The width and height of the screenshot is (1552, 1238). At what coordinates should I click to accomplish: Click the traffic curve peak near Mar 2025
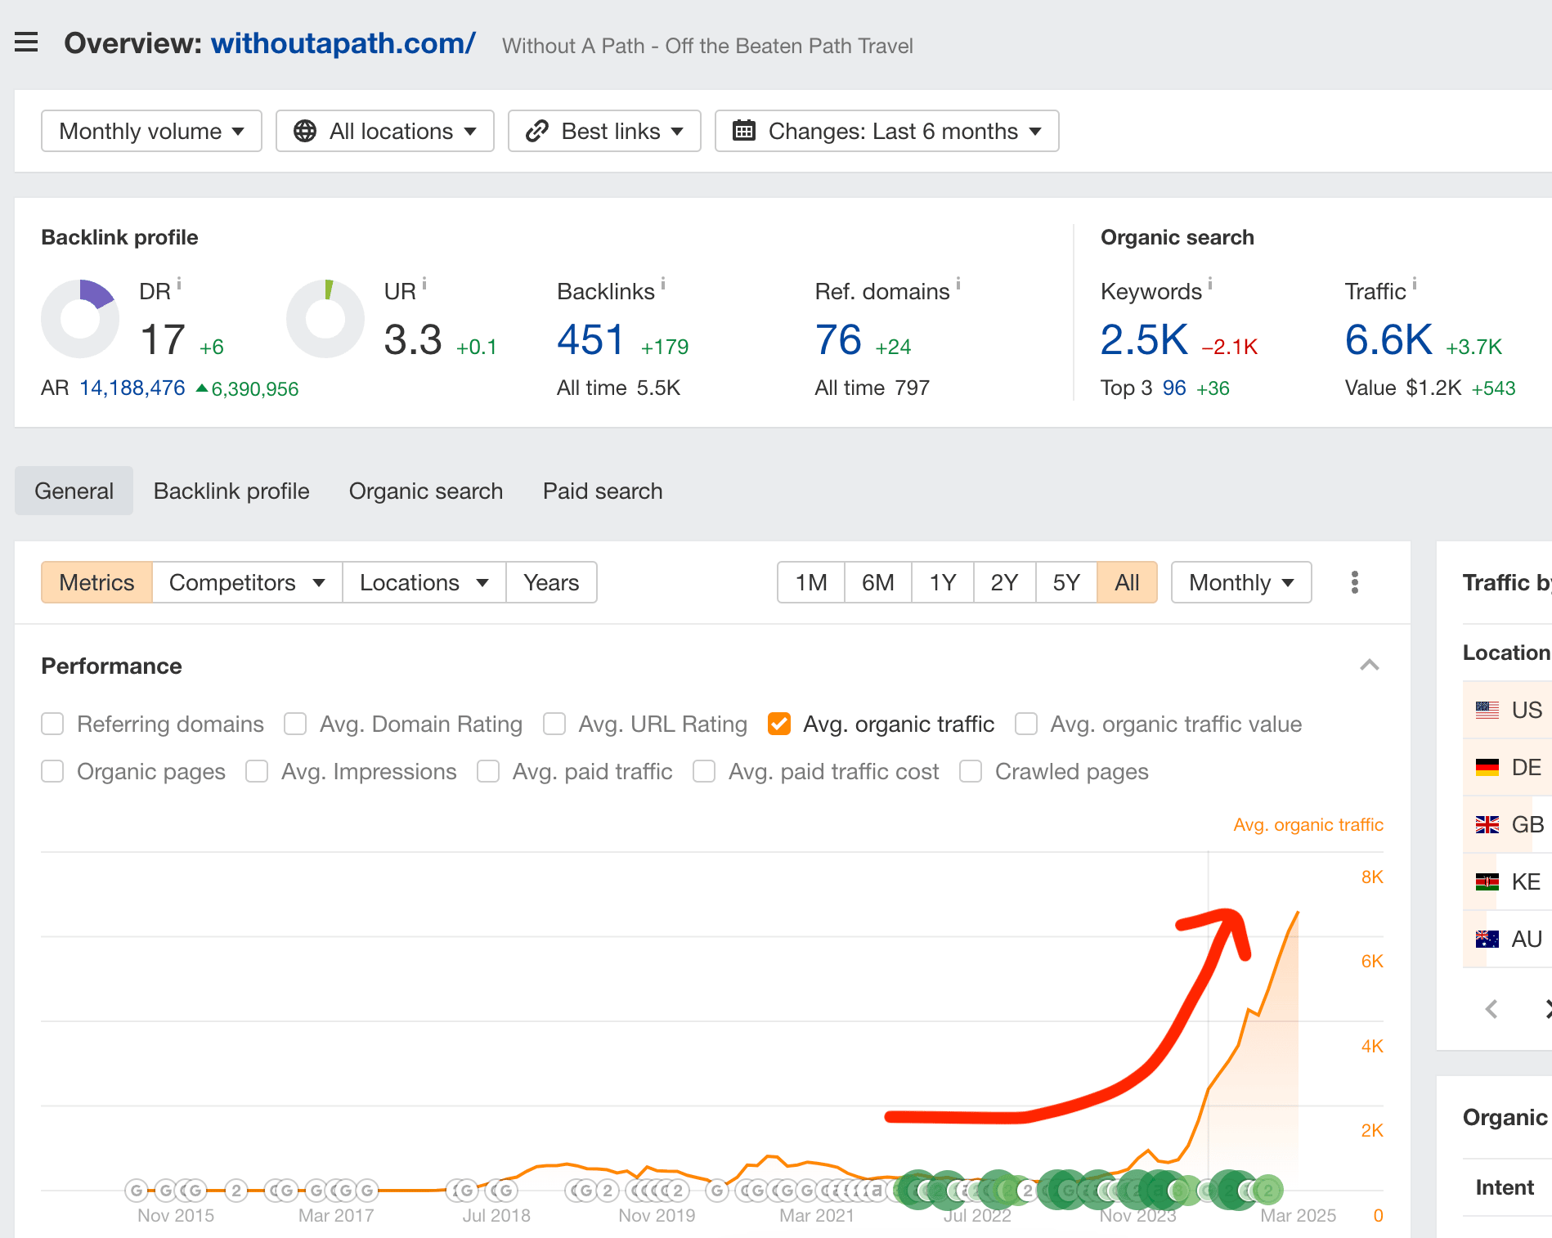pyautogui.click(x=1298, y=913)
